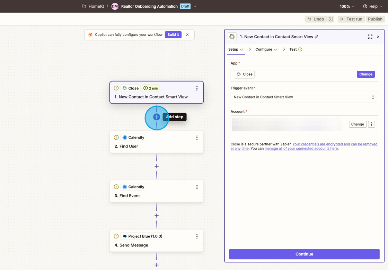
Task: Click Add step plus button below trigger
Action: click(x=157, y=117)
